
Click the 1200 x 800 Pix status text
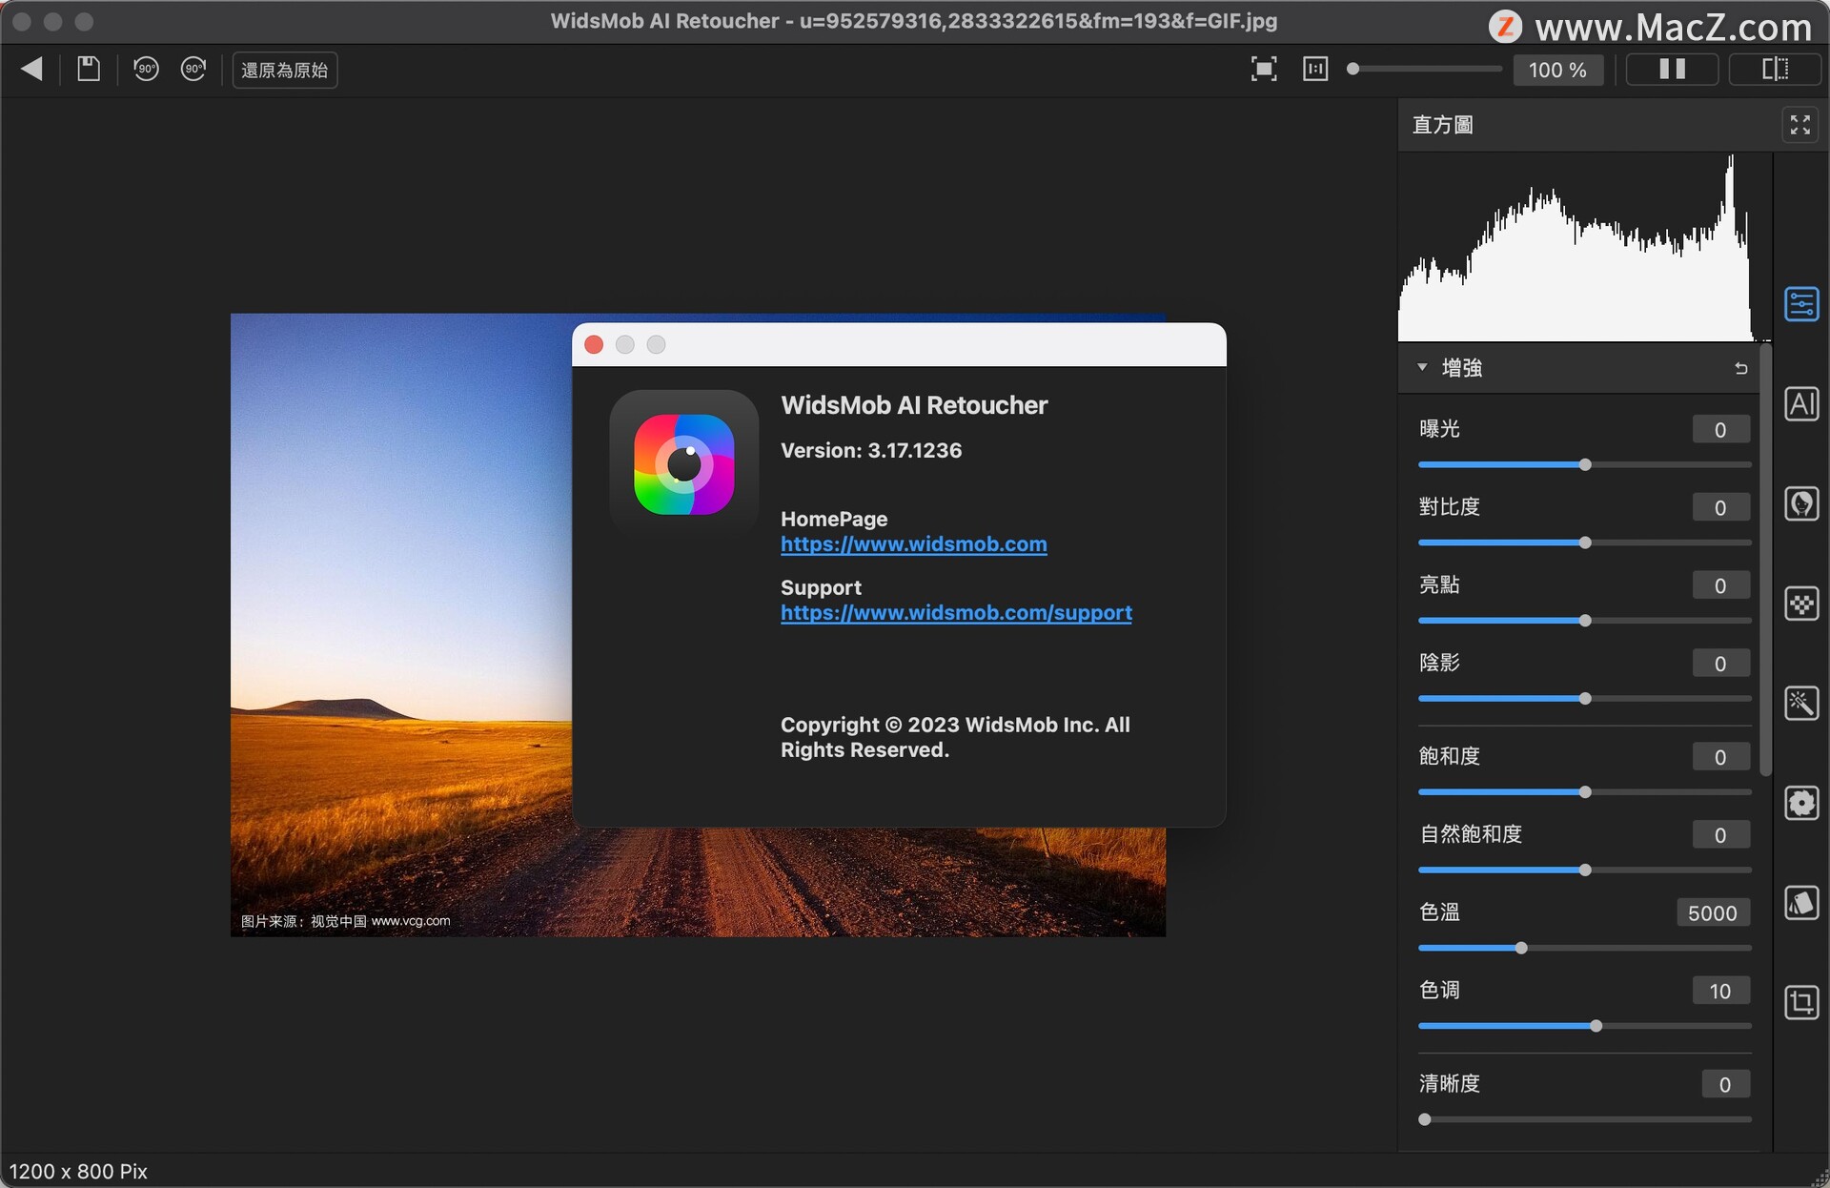point(78,1171)
